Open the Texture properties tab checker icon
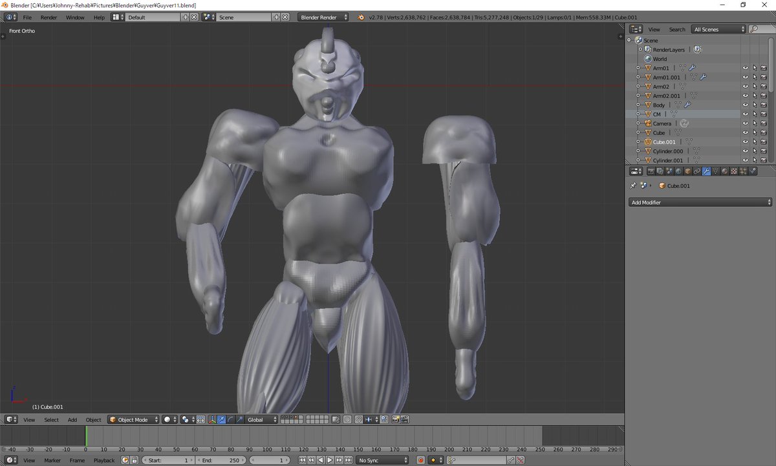 [734, 171]
